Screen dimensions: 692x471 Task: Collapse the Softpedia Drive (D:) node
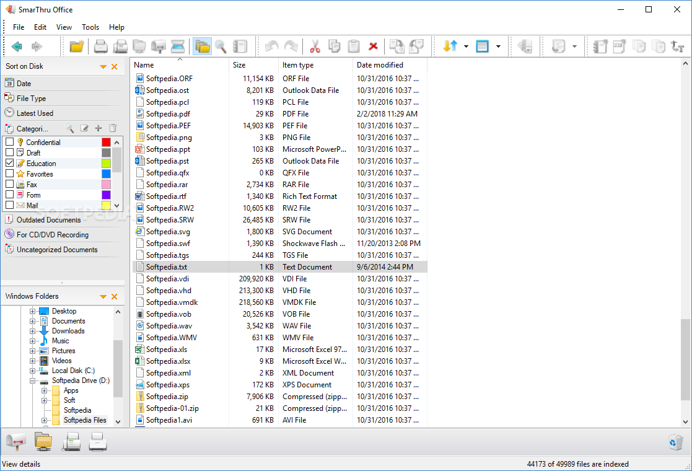click(32, 381)
